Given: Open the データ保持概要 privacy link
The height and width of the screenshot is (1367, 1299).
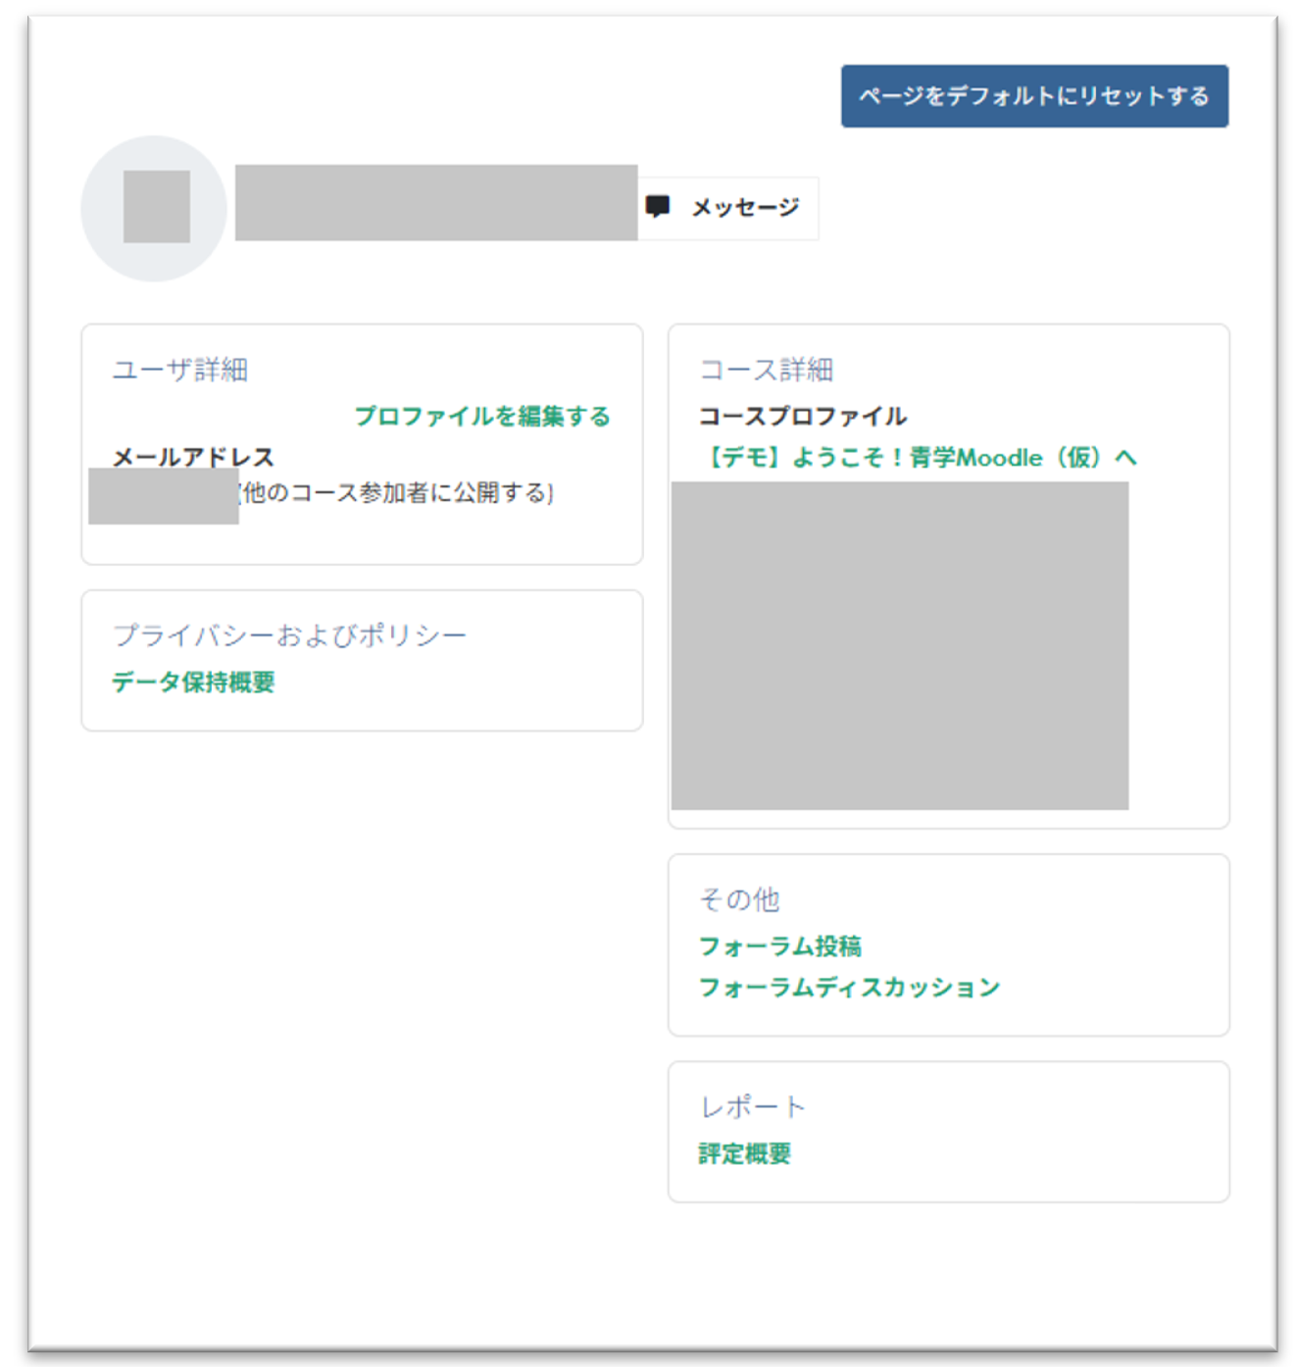Looking at the screenshot, I should (193, 682).
